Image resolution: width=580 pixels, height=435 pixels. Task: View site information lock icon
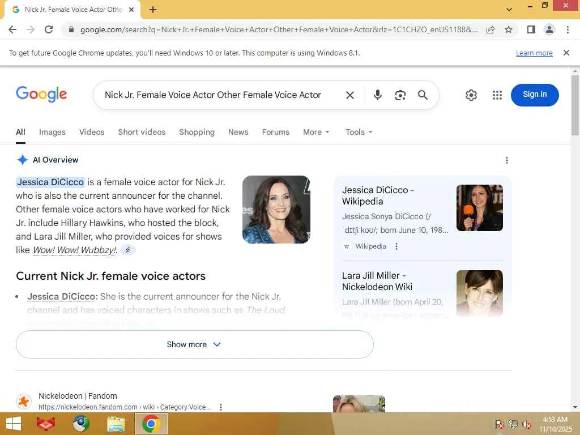[71, 29]
